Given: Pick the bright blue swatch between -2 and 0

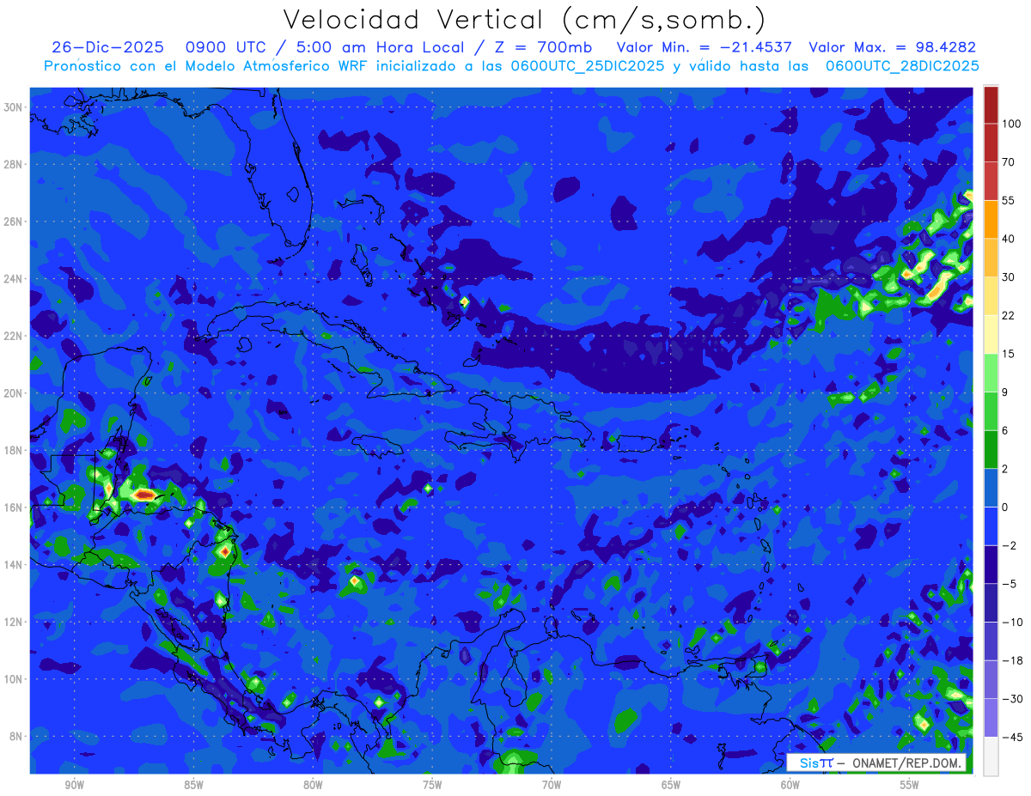Looking at the screenshot, I should point(991,526).
